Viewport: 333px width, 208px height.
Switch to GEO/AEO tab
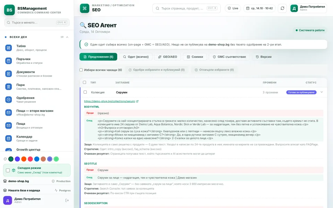coord(168,57)
